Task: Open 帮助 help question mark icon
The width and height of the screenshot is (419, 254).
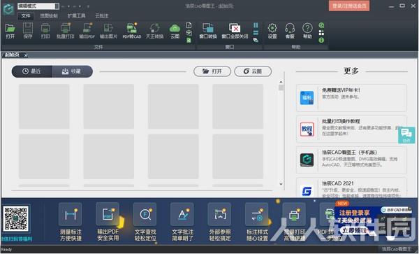Action: click(x=307, y=31)
